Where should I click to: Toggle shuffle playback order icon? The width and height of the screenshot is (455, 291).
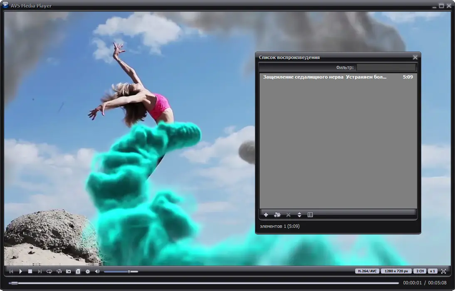pos(59,271)
